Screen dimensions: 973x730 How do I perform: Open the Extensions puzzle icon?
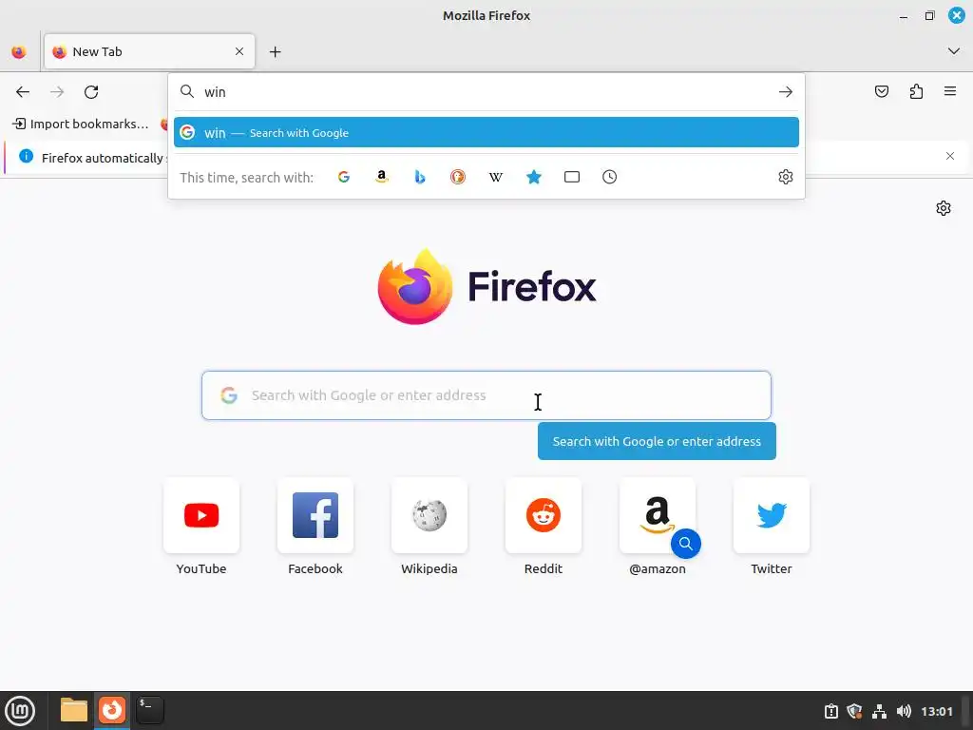click(x=916, y=92)
